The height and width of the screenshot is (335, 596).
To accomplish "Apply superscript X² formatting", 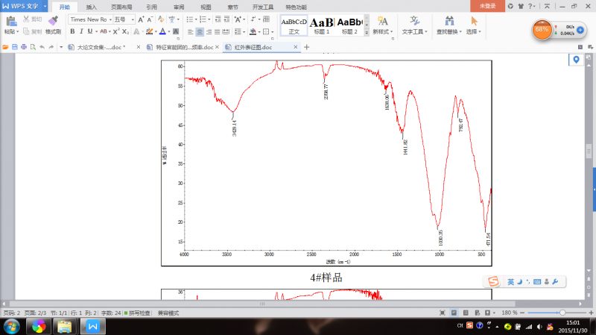I will tap(116, 31).
